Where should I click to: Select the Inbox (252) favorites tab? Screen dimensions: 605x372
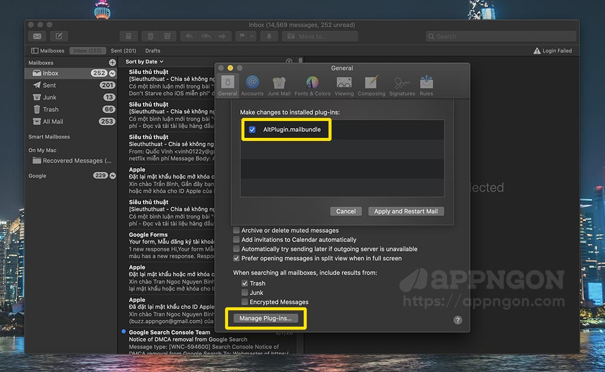click(x=88, y=51)
